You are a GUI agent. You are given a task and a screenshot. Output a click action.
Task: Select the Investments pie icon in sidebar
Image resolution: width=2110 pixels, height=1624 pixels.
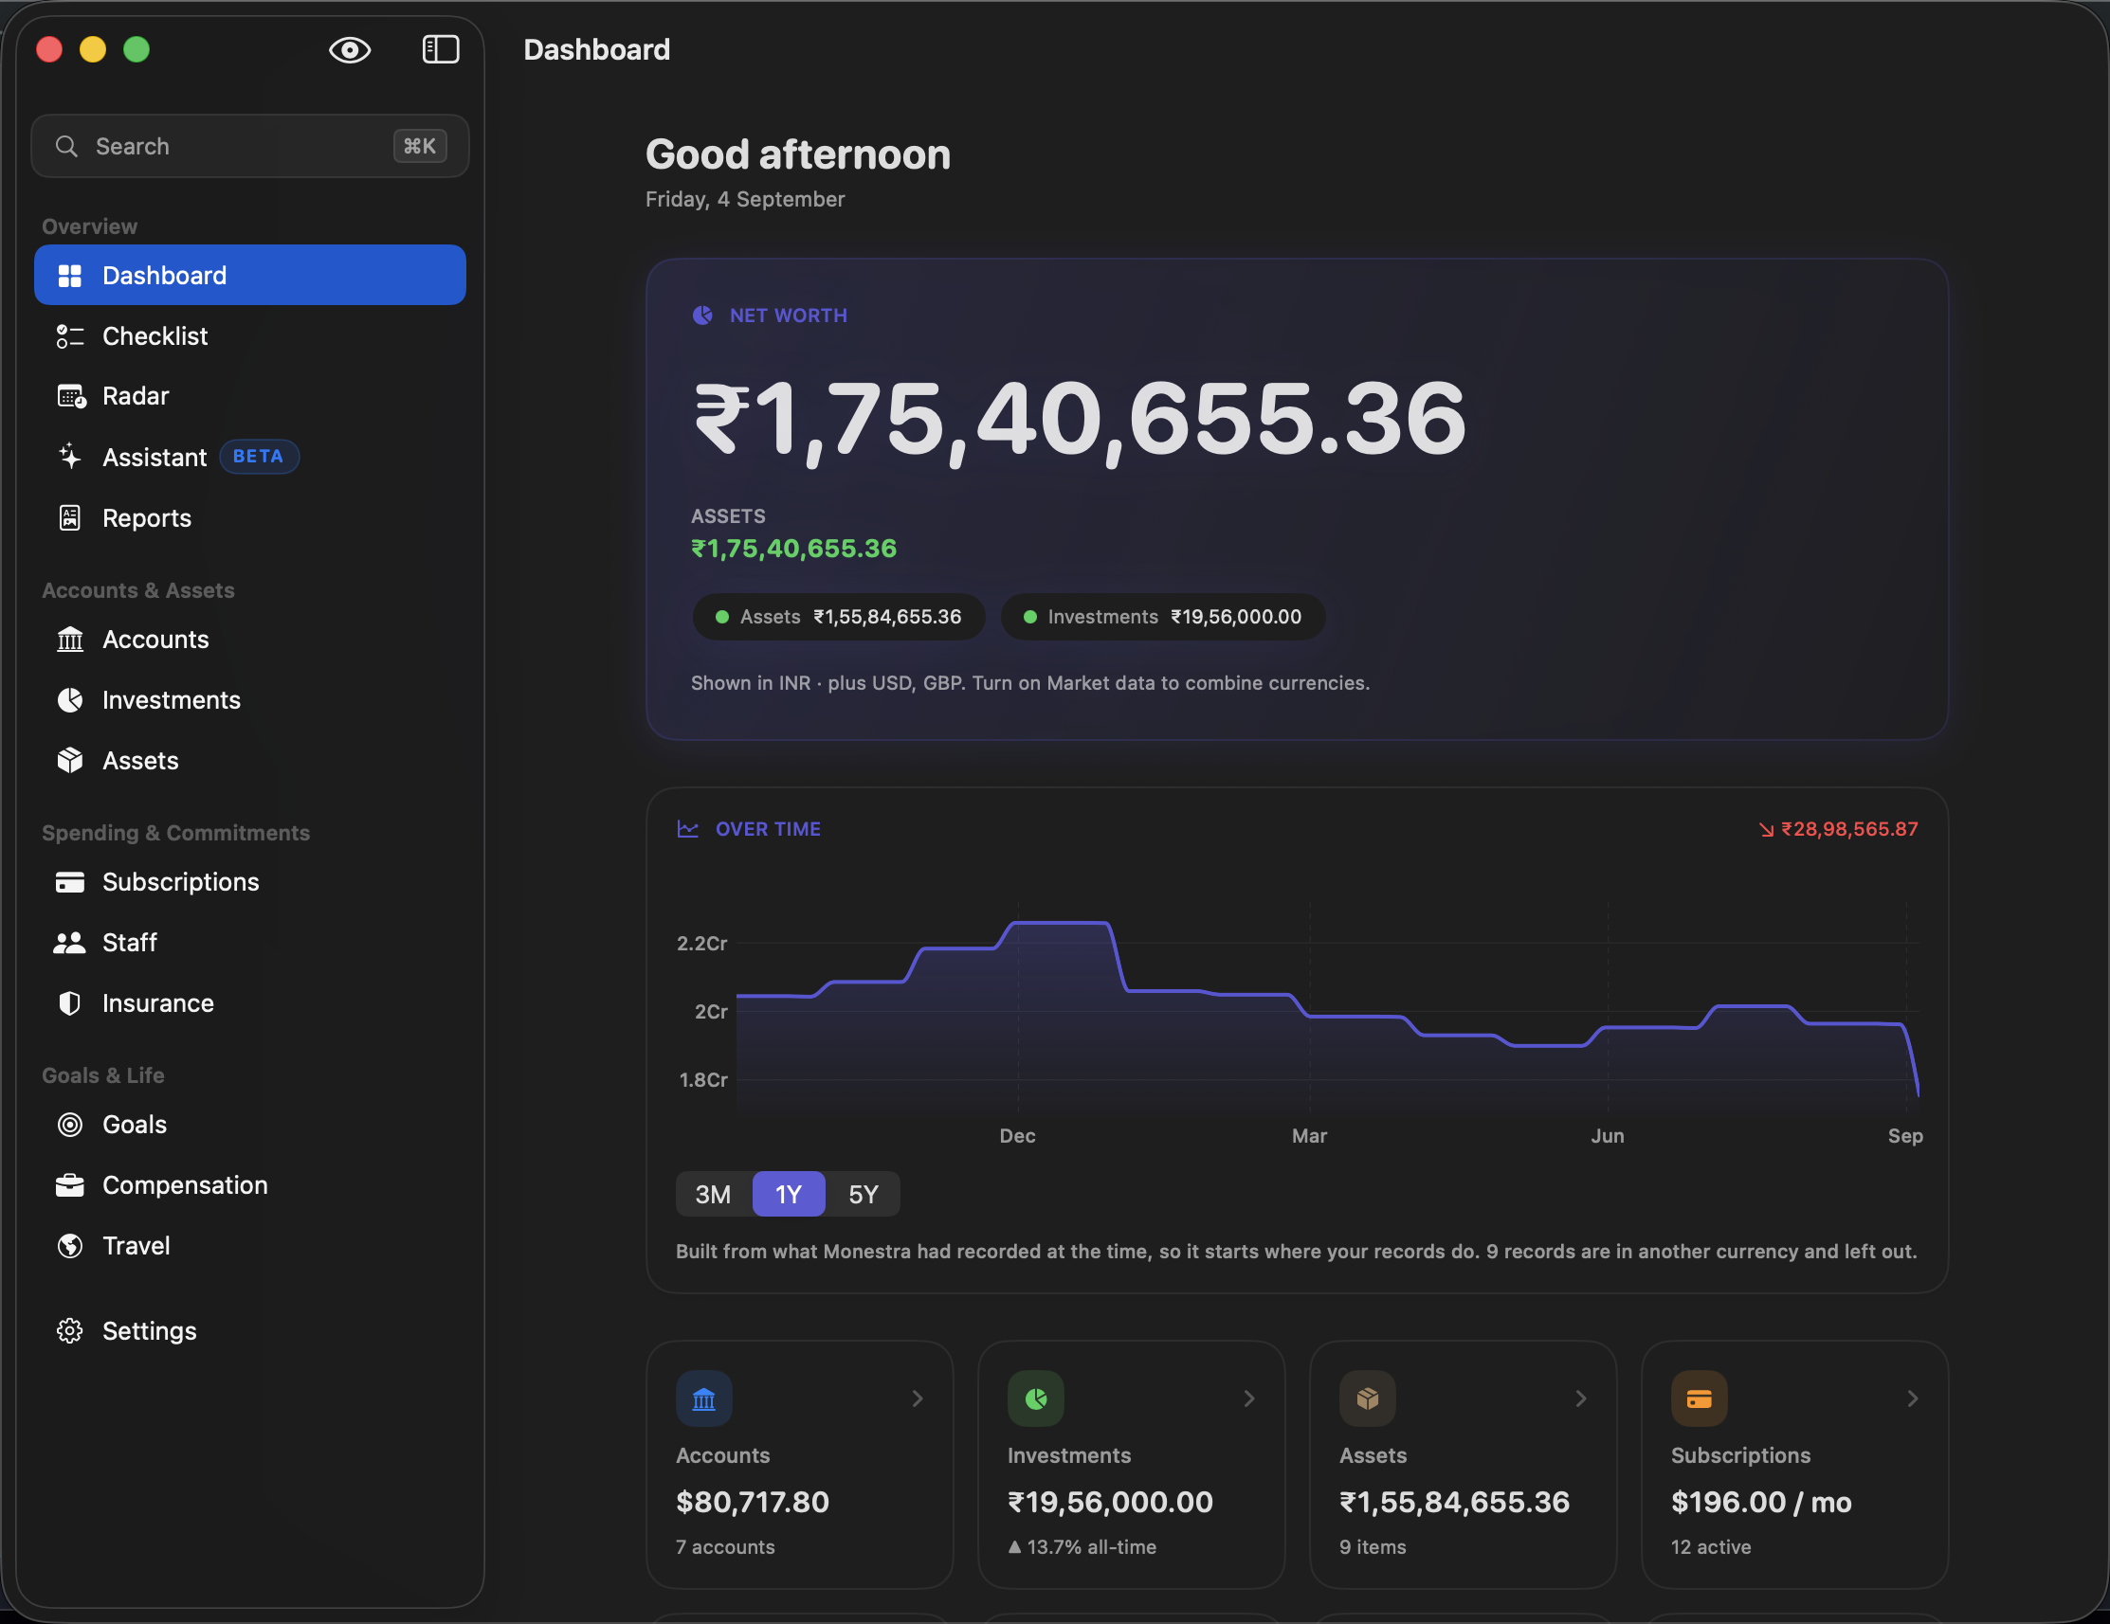[69, 700]
